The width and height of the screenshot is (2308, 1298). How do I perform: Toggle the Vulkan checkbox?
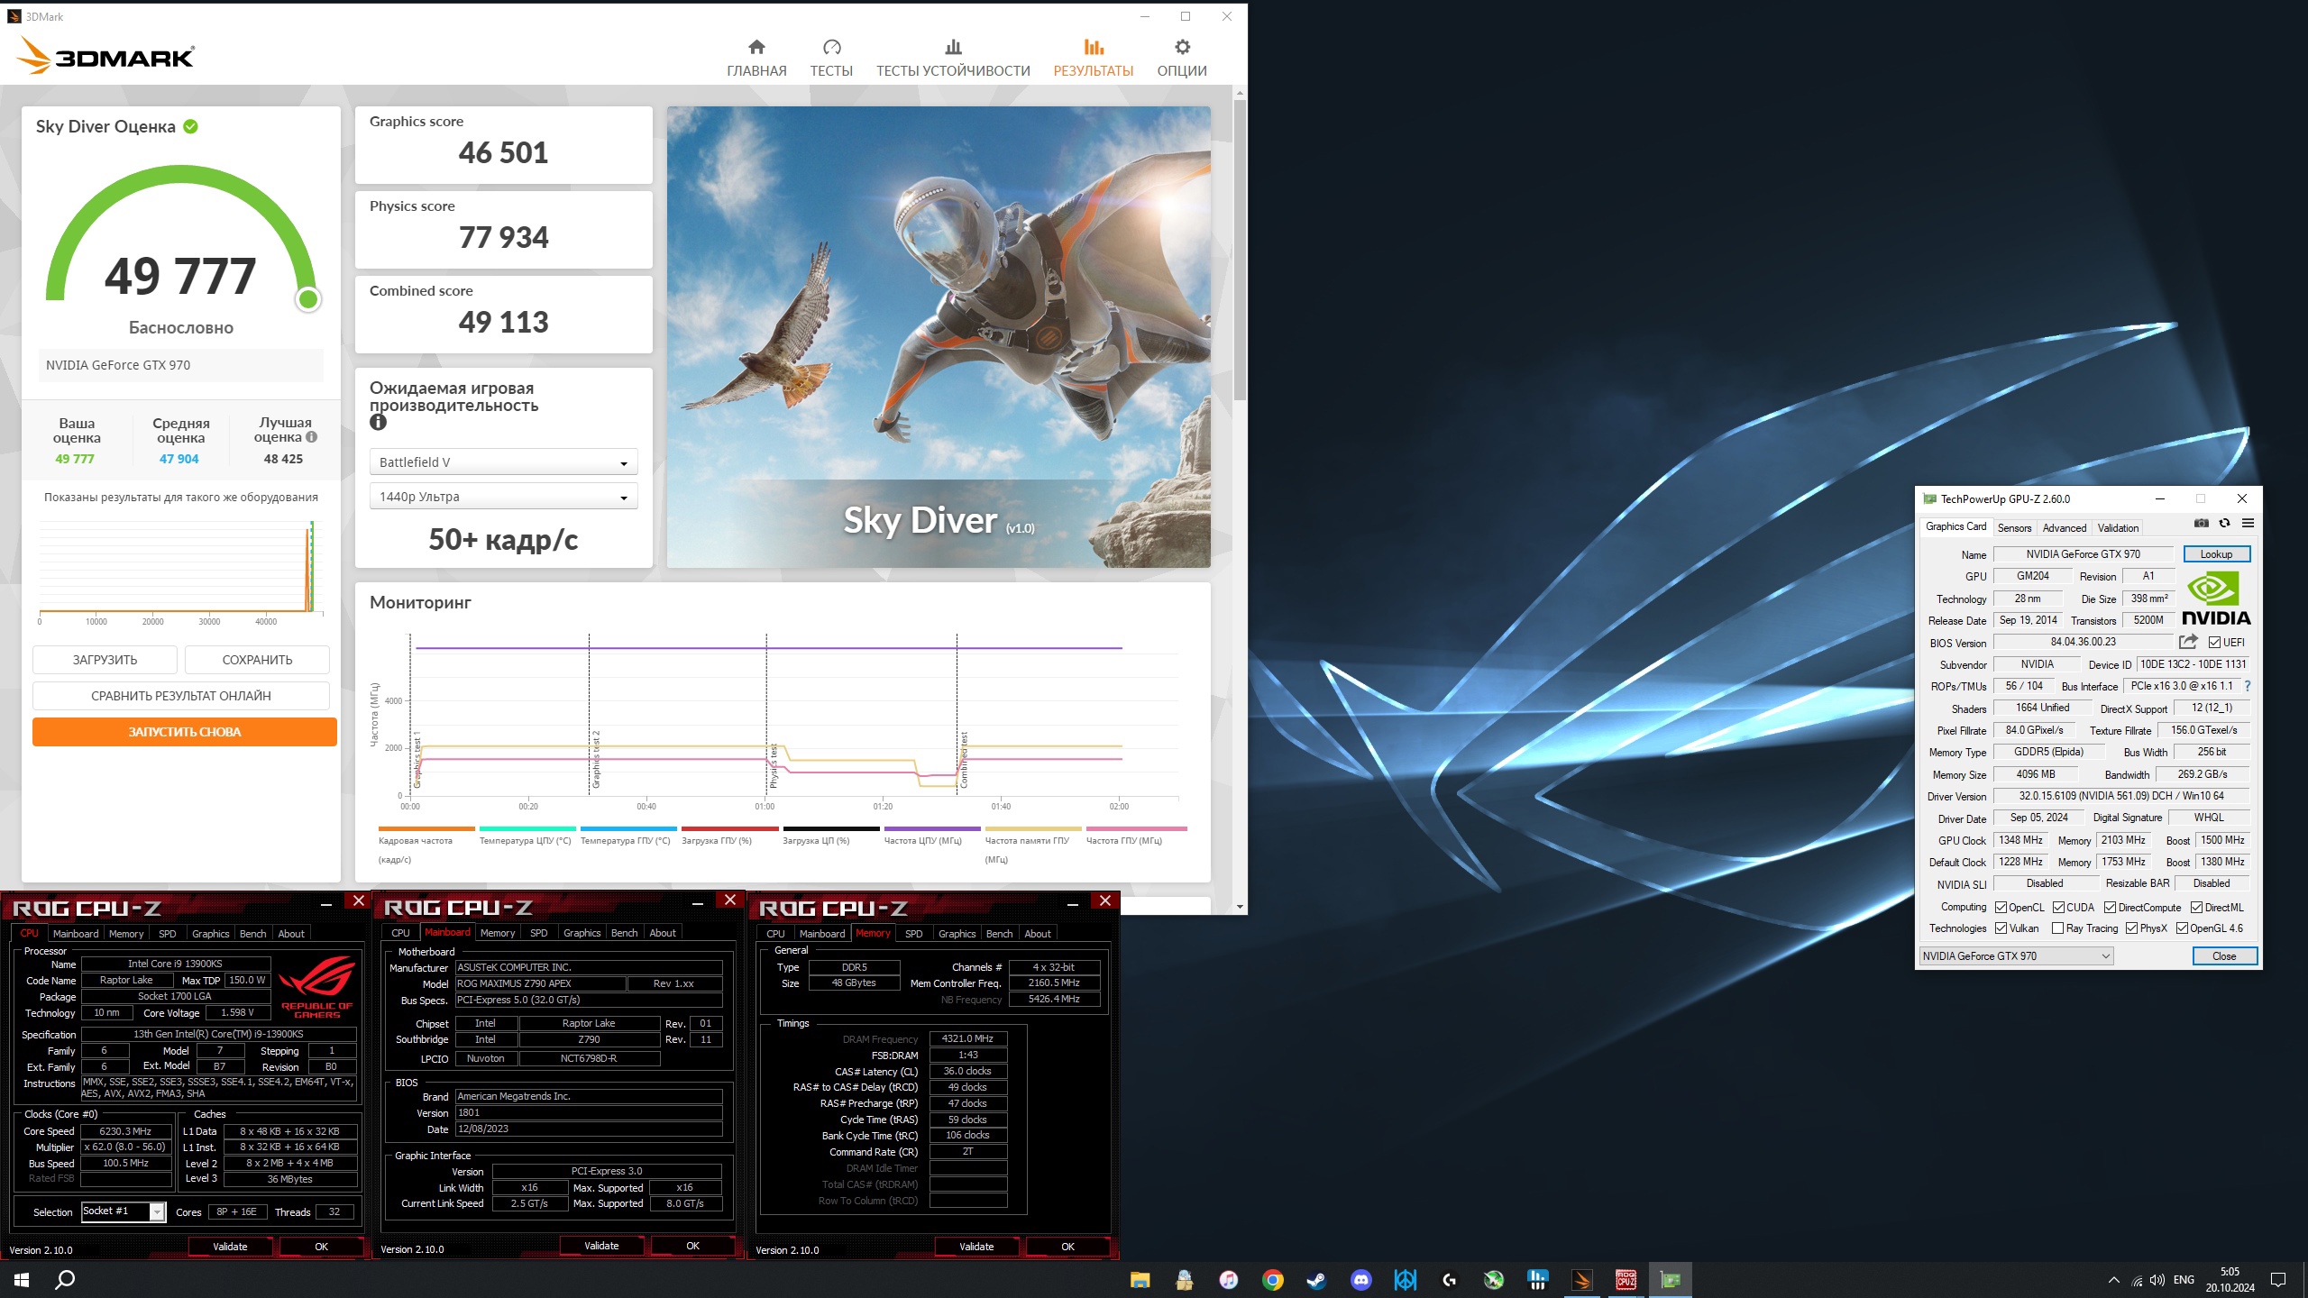click(x=2001, y=928)
